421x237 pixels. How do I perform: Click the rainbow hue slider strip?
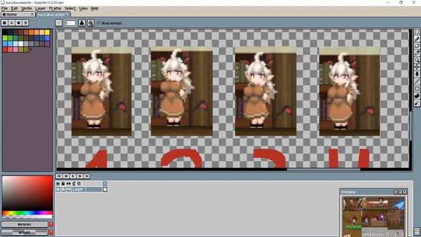pos(28,213)
